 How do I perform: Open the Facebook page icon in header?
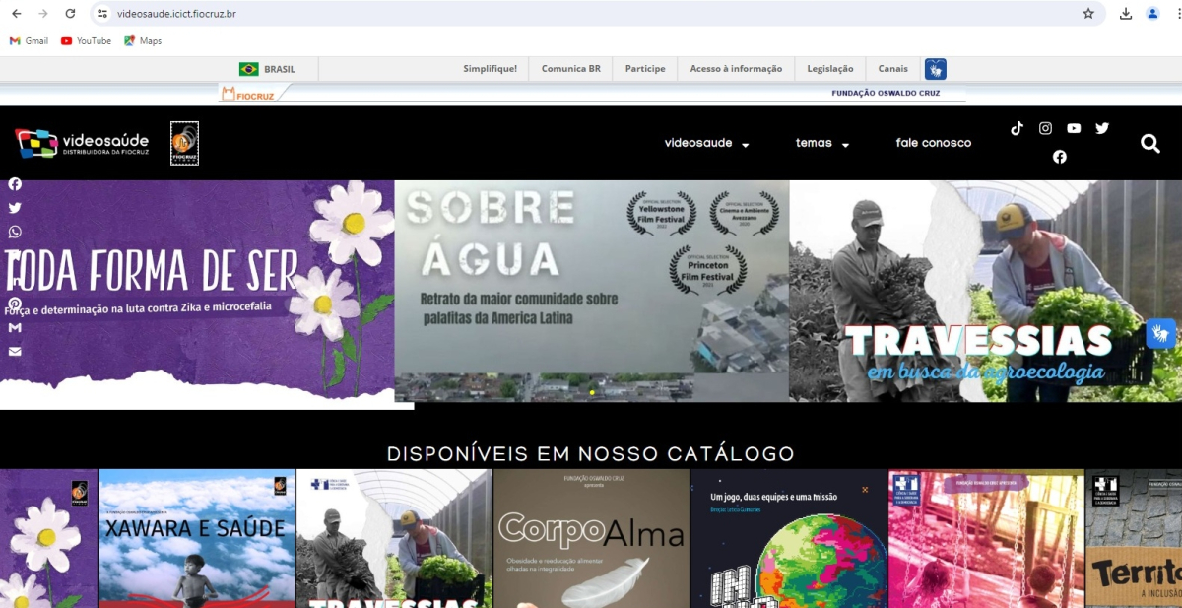tap(1060, 157)
